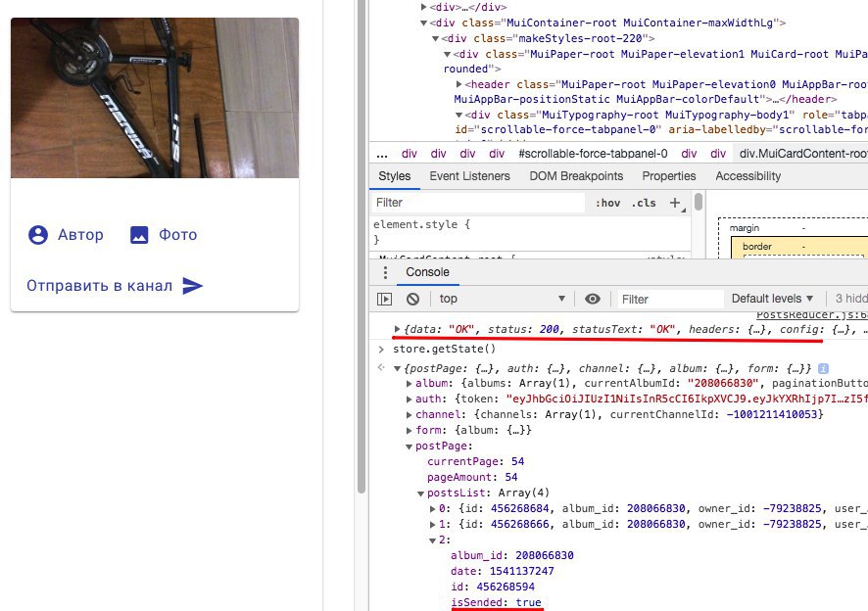Click the send arrow icon
The image size is (868, 611).
193,286
